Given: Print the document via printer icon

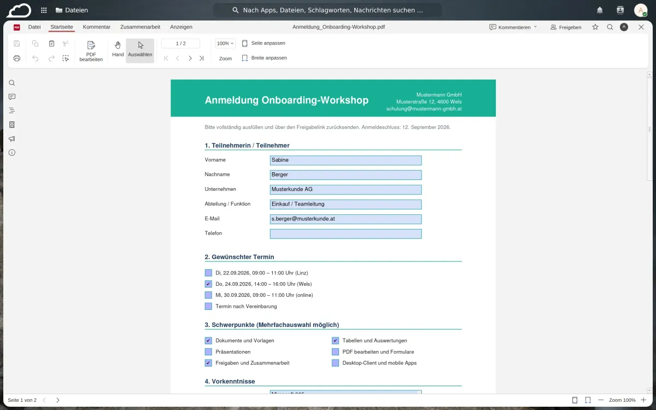Looking at the screenshot, I should 17,58.
